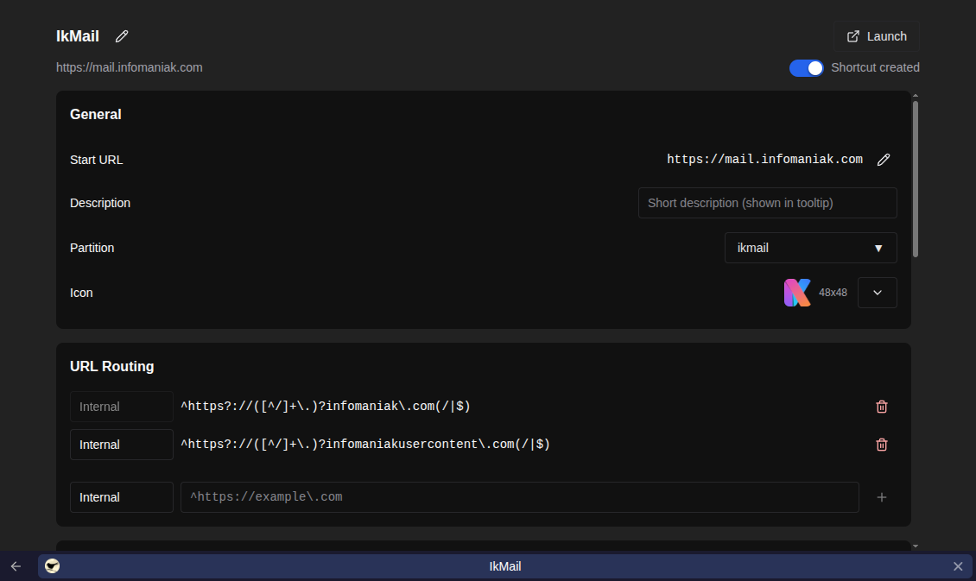
Task: Click the back arrow in bottom bar
Action: (16, 566)
